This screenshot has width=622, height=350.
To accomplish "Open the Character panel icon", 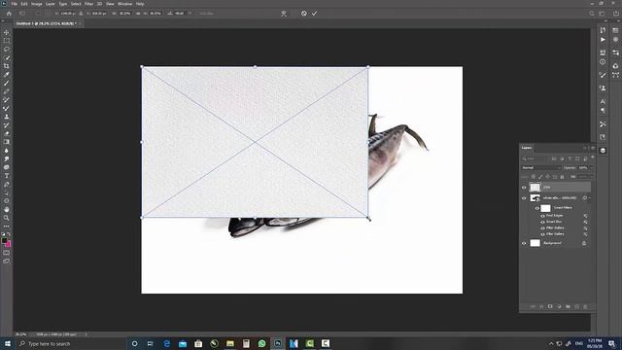I will point(603,101).
